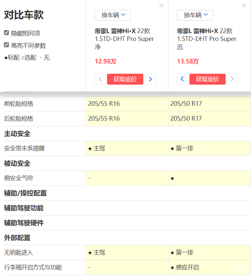
Task: Open 换车辆 dropdown for Super 迅 car
Action: click(x=195, y=15)
